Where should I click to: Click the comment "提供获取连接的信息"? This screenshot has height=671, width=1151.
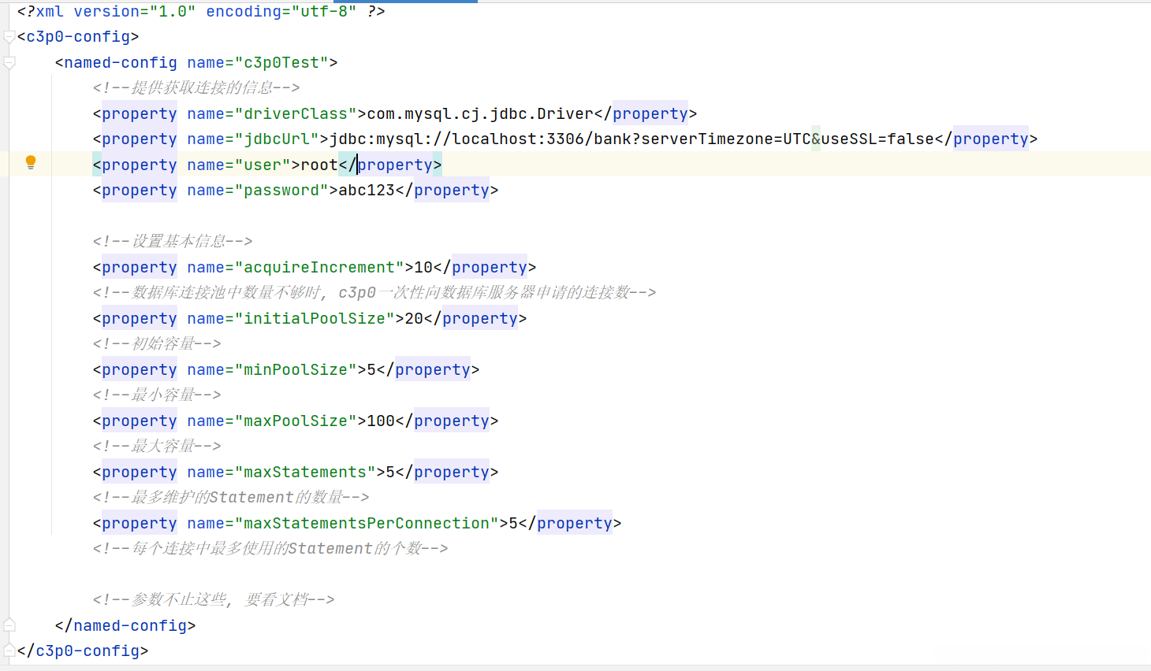coord(196,87)
